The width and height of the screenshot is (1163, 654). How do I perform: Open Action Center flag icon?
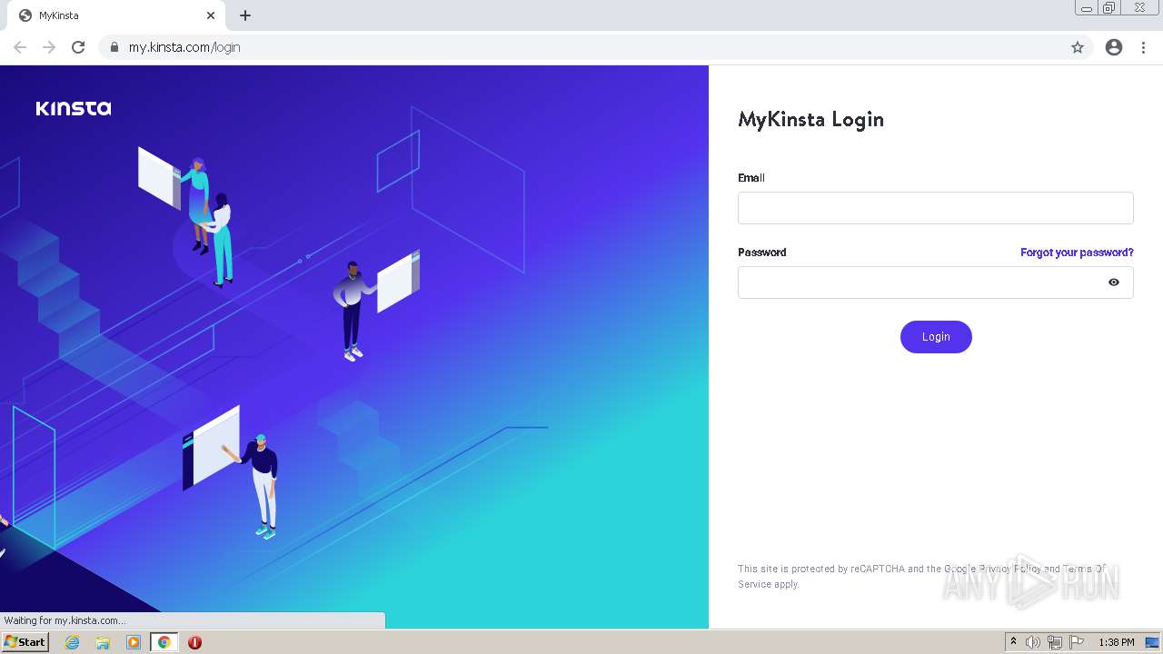pyautogui.click(x=1077, y=642)
